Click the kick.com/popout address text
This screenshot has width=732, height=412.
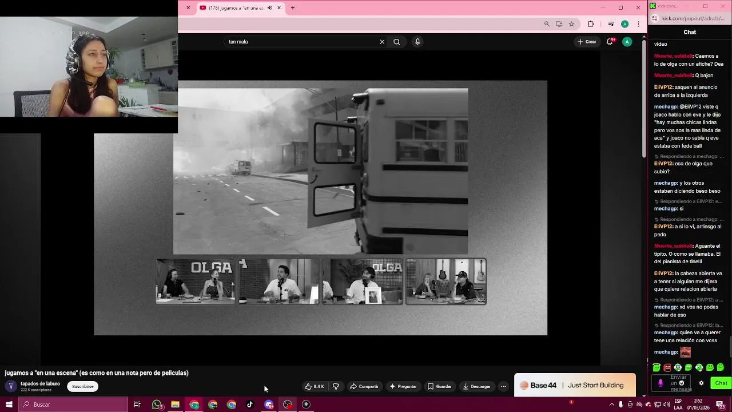tap(693, 18)
